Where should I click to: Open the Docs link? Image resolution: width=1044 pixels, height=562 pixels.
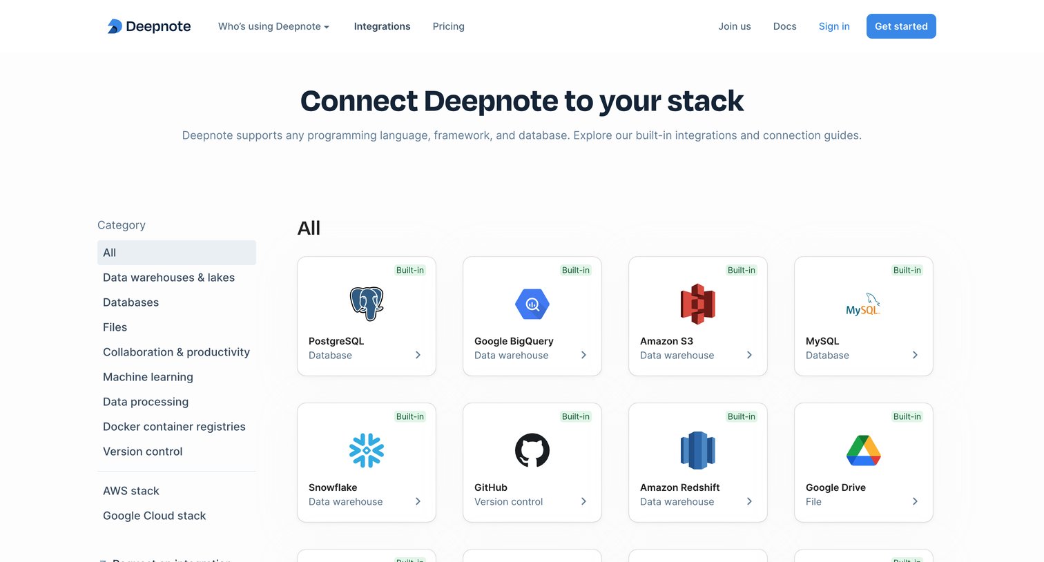[784, 26]
